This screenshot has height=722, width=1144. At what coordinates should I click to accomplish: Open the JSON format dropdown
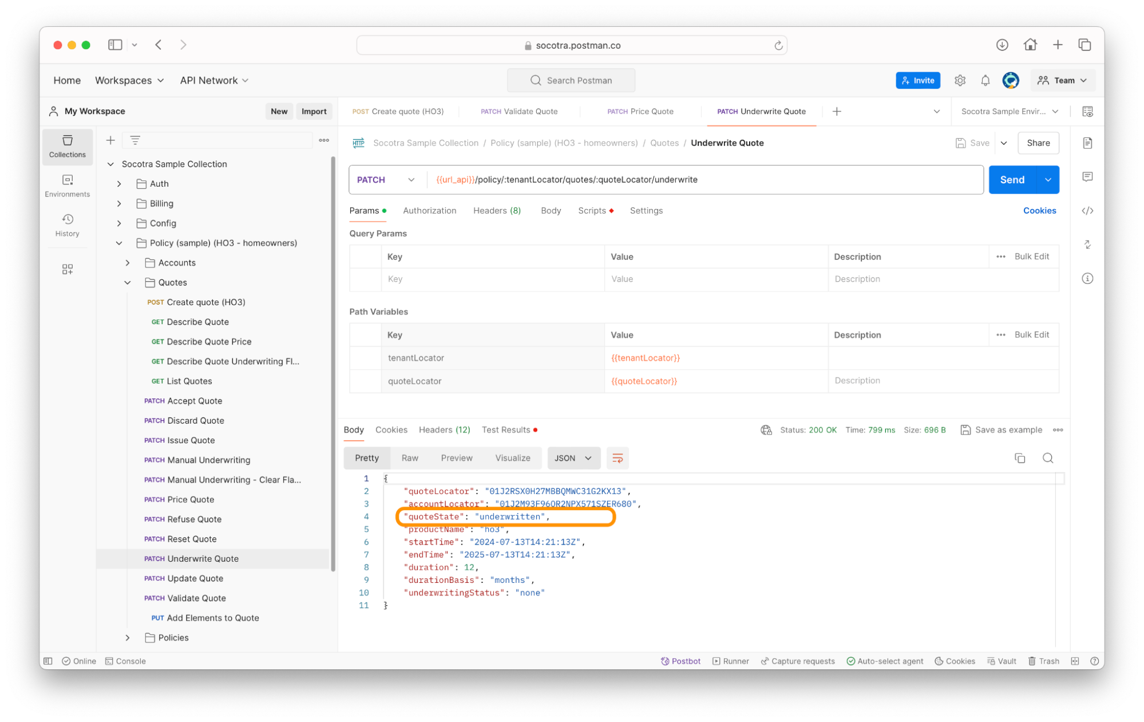pyautogui.click(x=573, y=458)
